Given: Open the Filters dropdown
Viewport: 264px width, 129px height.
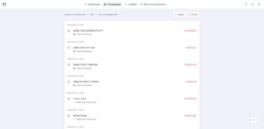Looking at the screenshot, I should (x=193, y=15).
